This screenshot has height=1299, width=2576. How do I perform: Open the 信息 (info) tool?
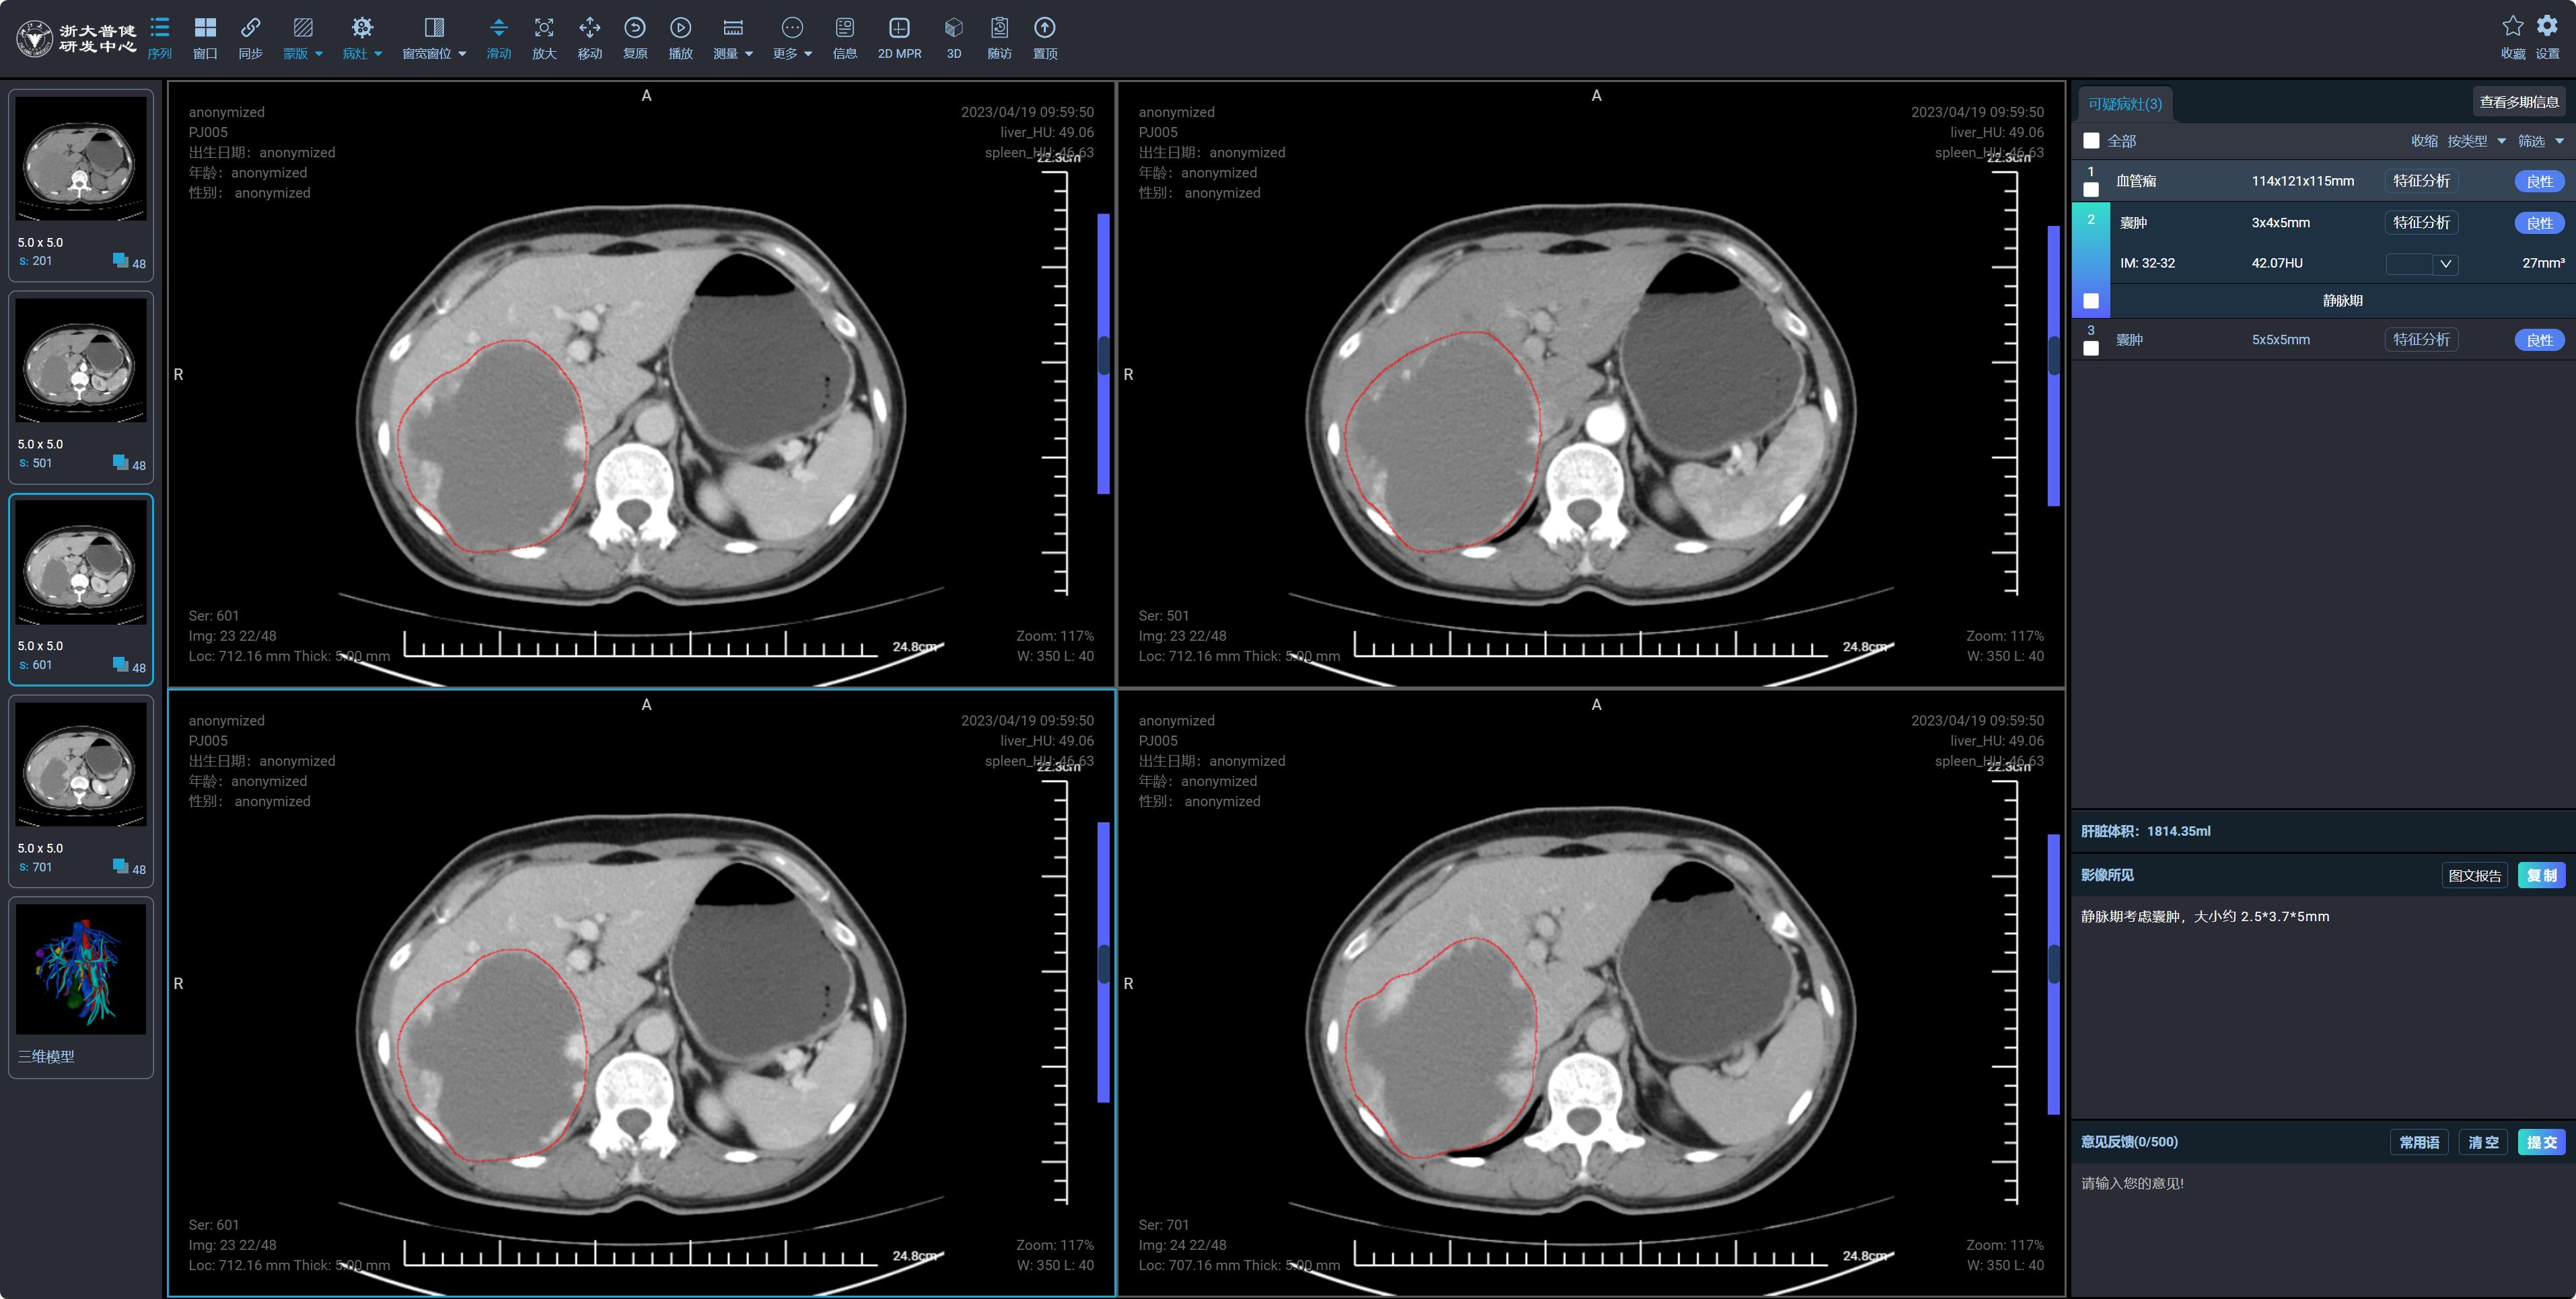click(x=844, y=29)
